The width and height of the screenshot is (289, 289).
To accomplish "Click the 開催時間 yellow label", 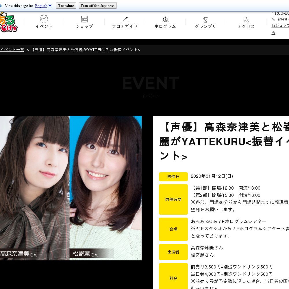I will 173,199.
